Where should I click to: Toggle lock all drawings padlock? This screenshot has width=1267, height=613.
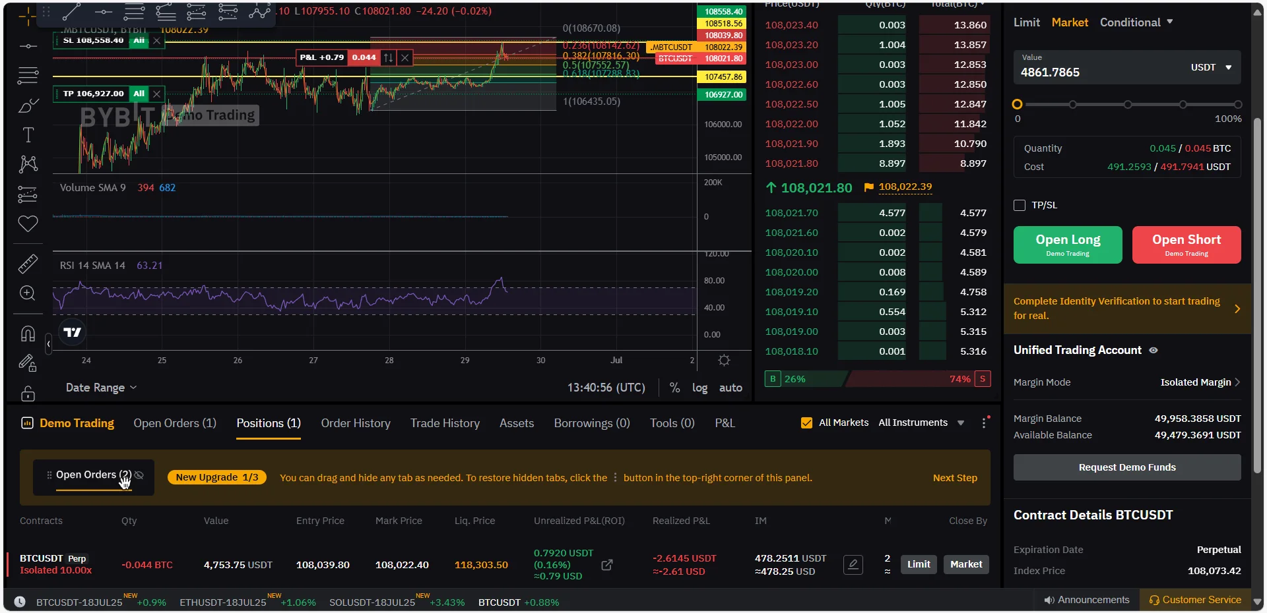tap(28, 394)
